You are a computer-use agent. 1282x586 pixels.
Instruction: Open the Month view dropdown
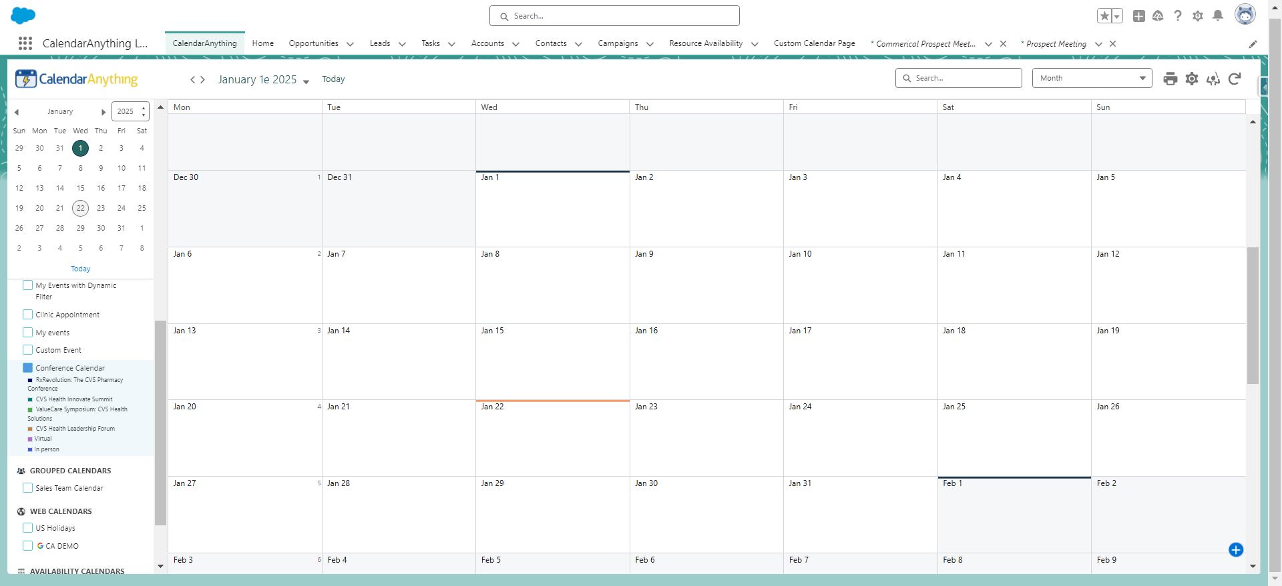[1092, 78]
